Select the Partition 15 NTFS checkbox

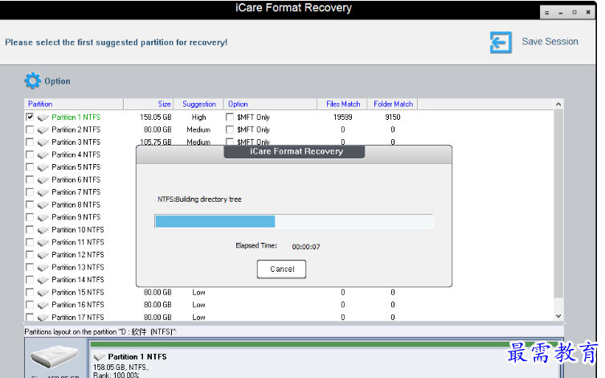(x=30, y=292)
